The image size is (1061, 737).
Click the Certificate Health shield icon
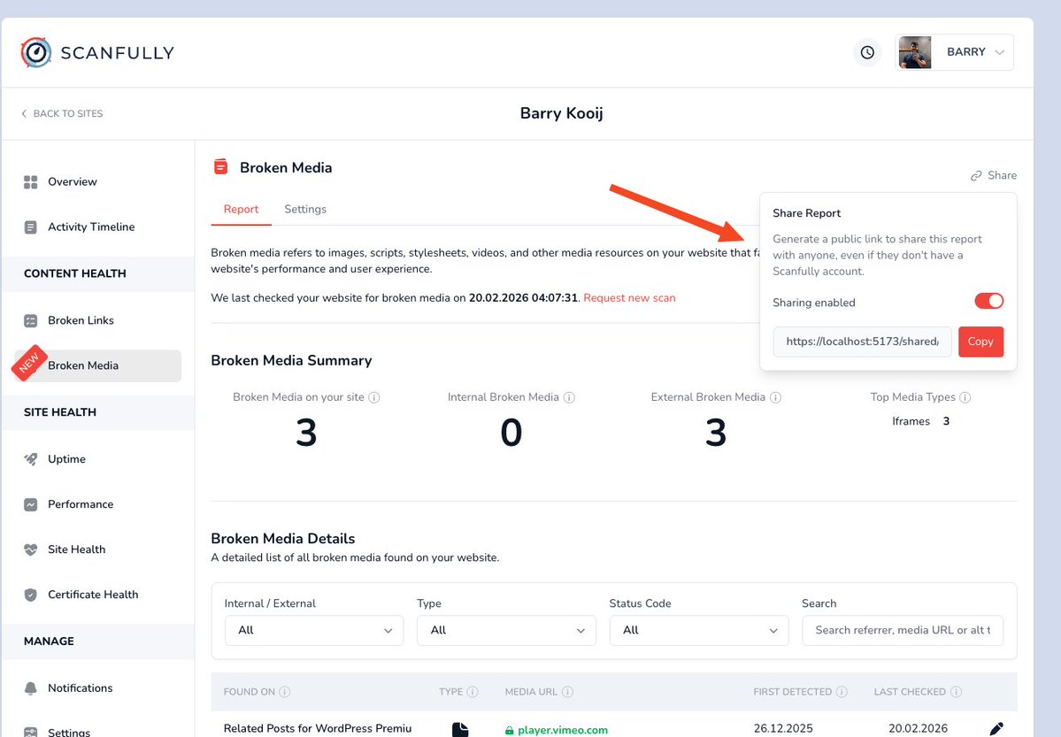point(30,595)
